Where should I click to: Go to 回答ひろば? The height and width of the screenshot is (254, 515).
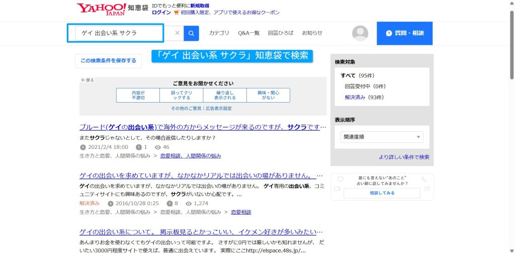pyautogui.click(x=281, y=33)
